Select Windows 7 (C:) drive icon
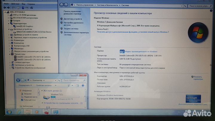Screen dimensions: 215x121 point(47,97)
